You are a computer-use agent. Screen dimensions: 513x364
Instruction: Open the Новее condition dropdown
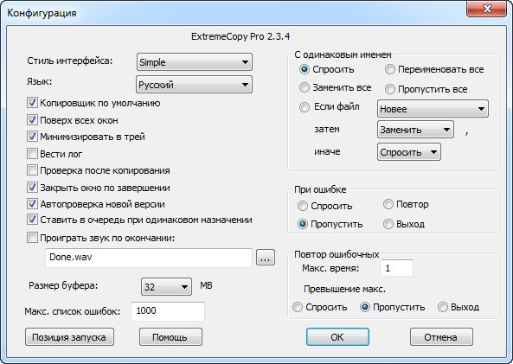click(433, 109)
